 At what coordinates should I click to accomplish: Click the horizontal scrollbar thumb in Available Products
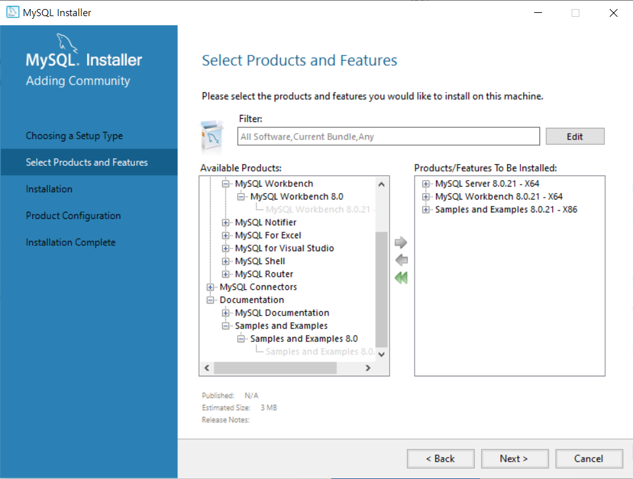tap(275, 367)
